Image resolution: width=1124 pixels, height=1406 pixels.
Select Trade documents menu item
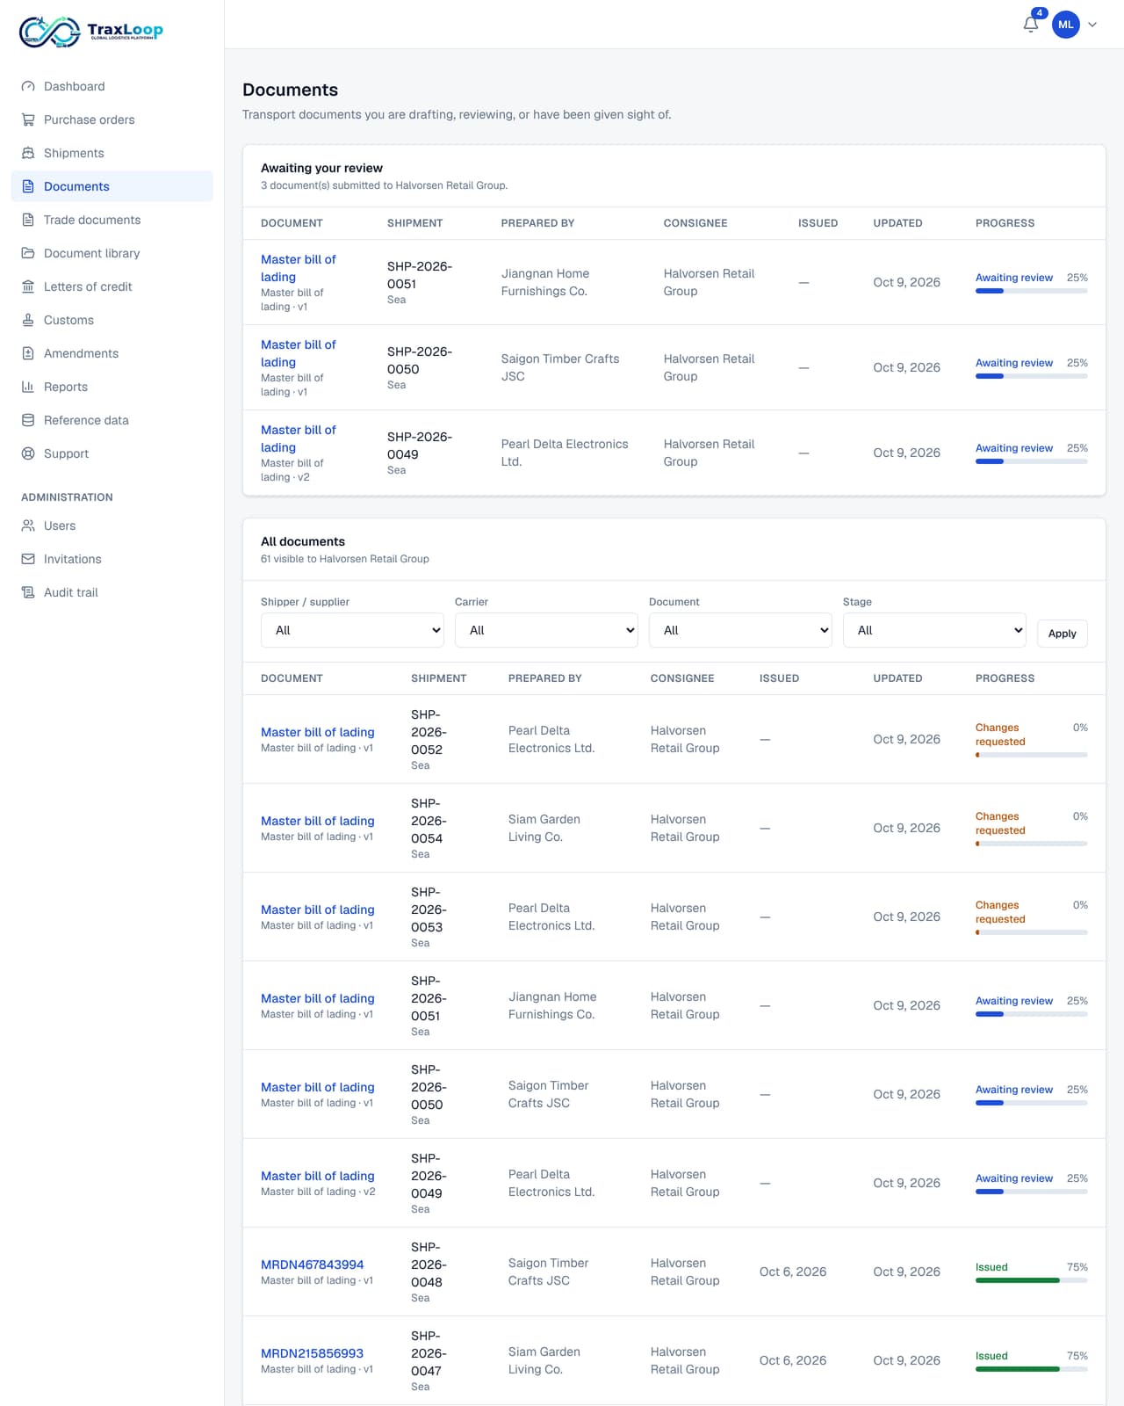click(x=112, y=220)
